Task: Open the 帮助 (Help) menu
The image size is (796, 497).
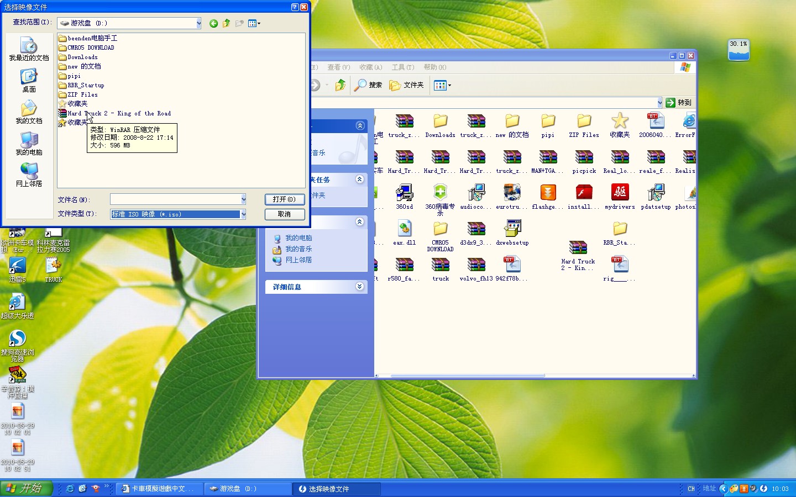Action: [434, 67]
